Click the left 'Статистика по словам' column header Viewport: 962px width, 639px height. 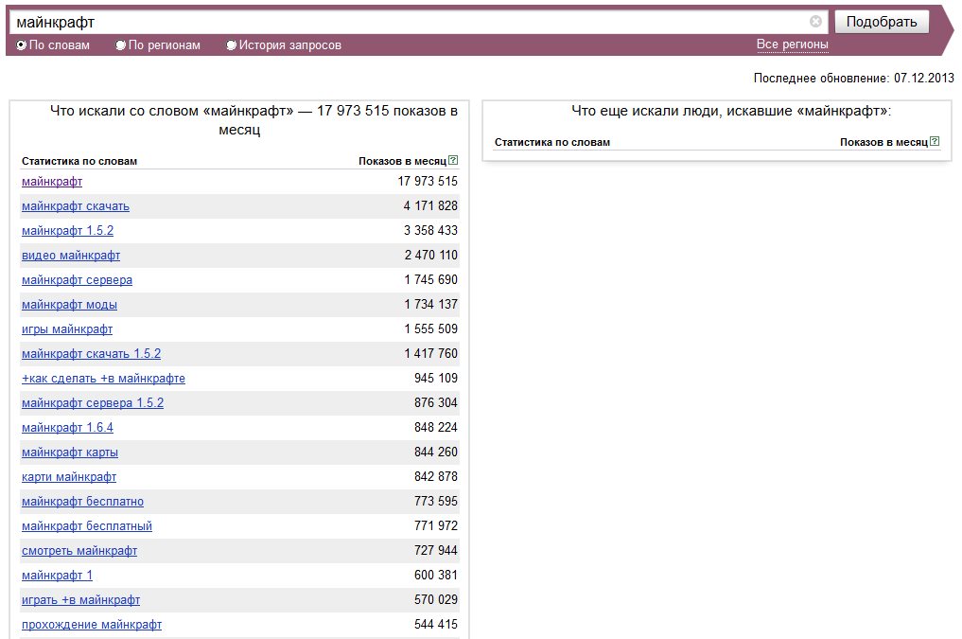79,161
